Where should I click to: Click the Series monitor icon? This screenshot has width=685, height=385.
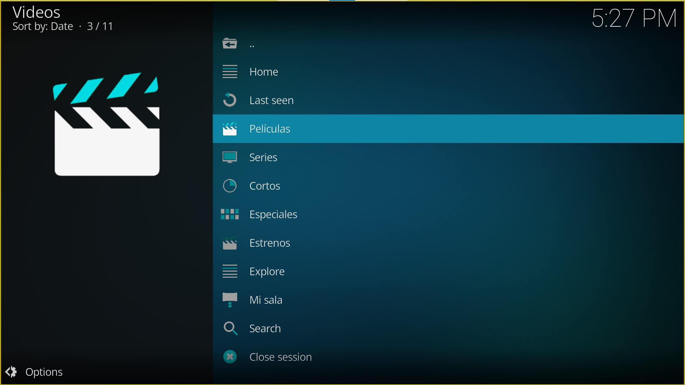coord(229,157)
